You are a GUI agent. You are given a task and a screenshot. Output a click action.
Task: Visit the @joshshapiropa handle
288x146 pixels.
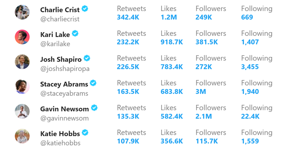65,69
